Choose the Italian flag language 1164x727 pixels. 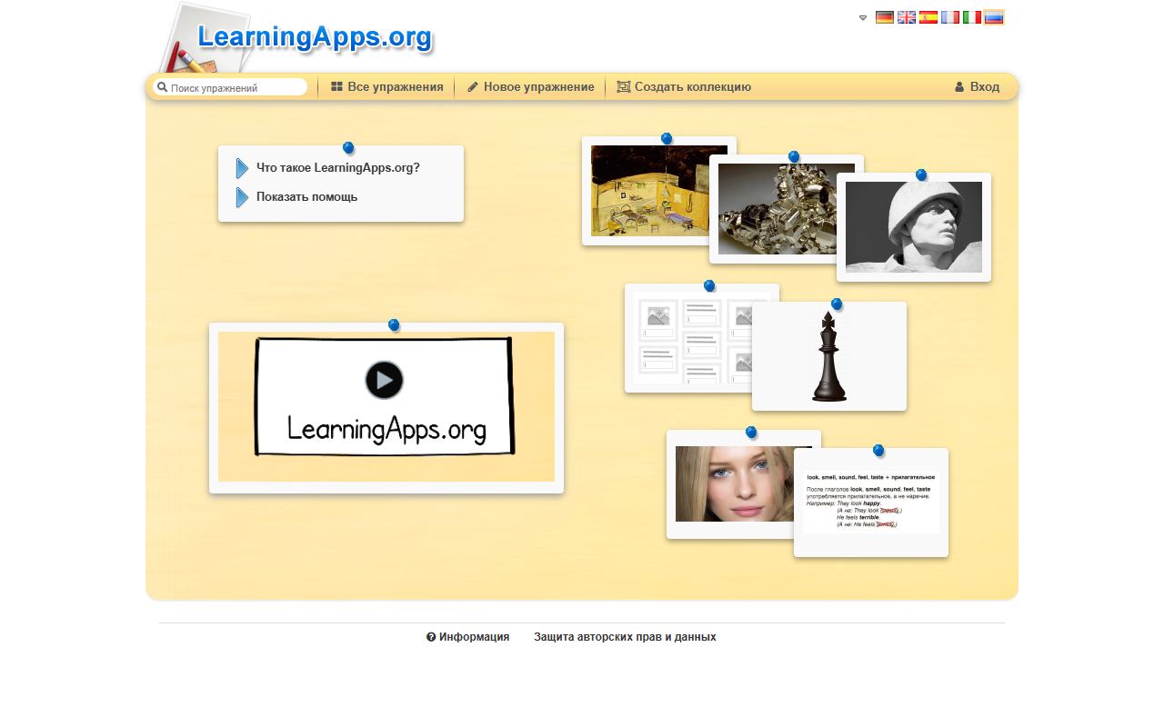pos(972,17)
